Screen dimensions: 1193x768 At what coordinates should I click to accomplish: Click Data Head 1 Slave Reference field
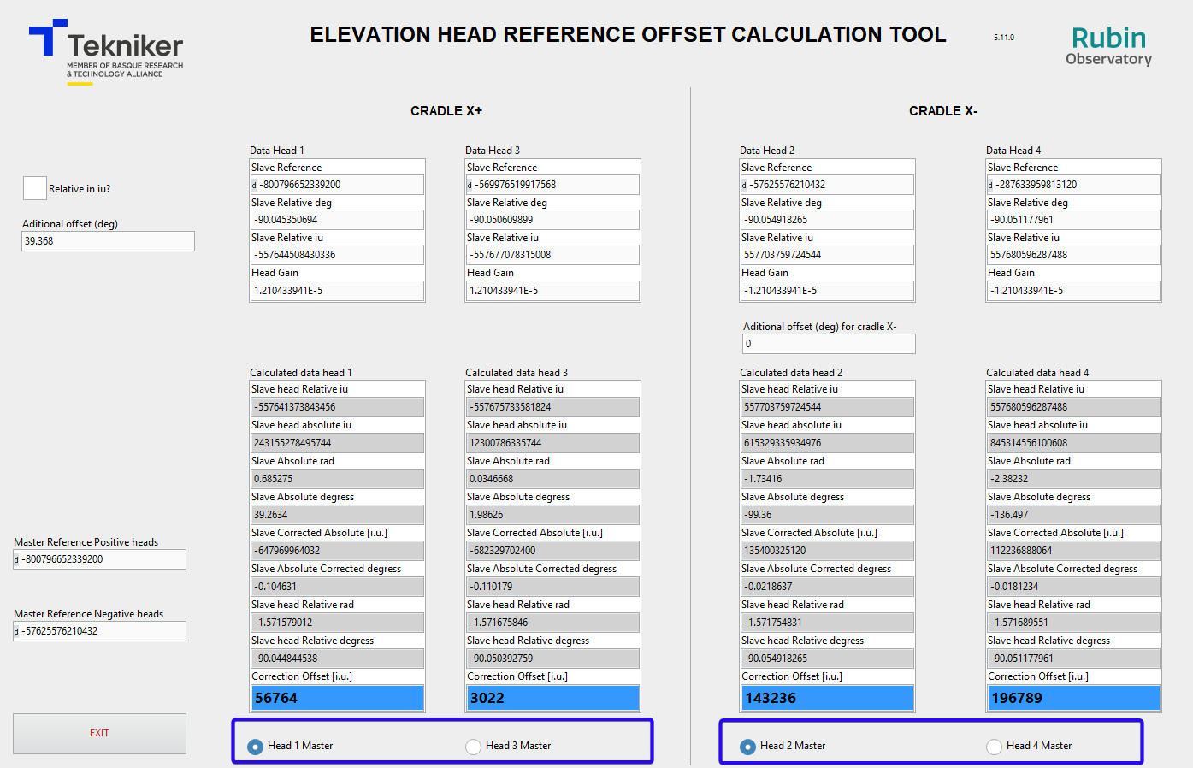tap(337, 185)
